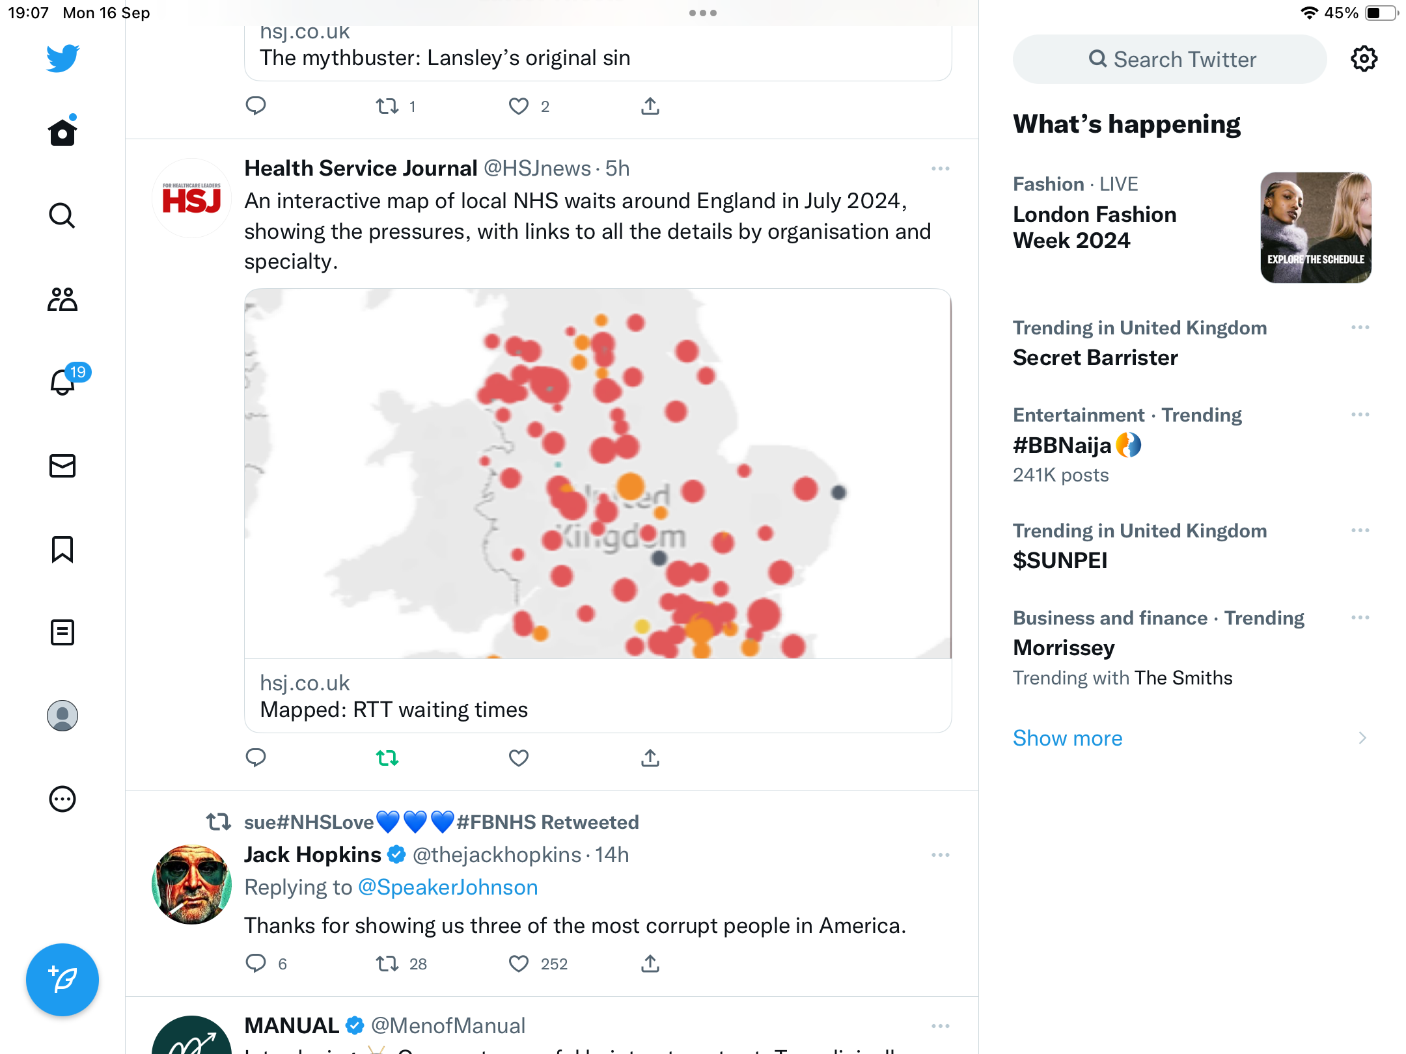
Task: Like Jack Hopkins' tweet with 252 likes
Action: pyautogui.click(x=519, y=964)
